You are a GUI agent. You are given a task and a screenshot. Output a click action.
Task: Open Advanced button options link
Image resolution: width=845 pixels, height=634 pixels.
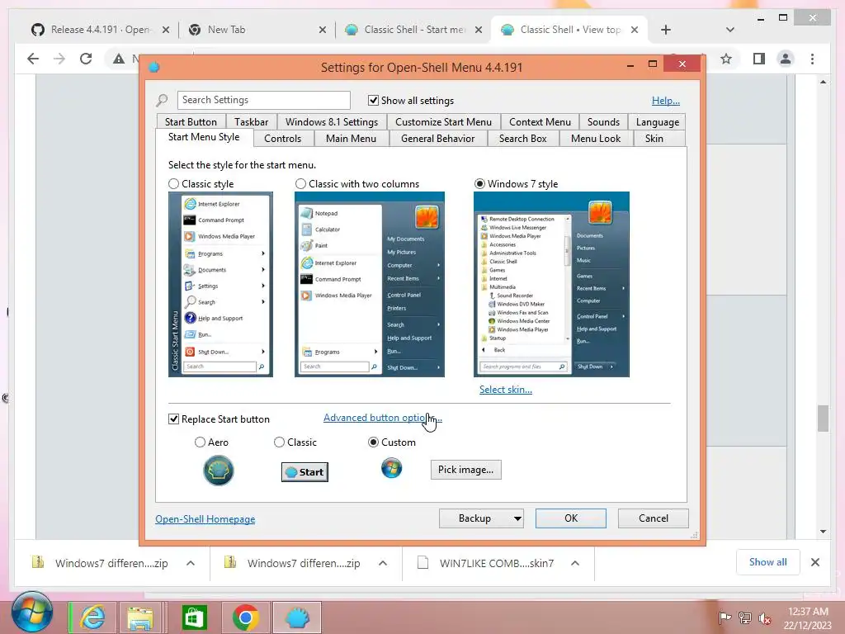pos(383,418)
